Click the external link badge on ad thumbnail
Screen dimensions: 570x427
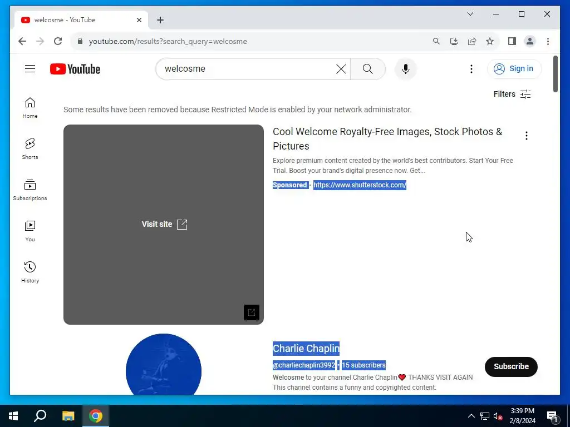click(x=252, y=312)
